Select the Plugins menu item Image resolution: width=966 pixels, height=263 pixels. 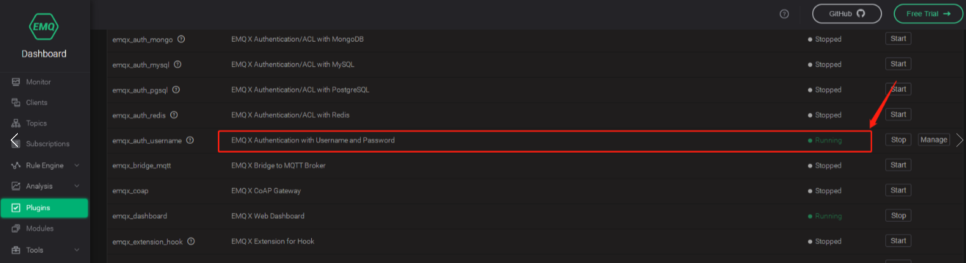coord(44,207)
